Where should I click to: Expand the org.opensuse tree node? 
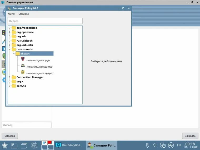[x=10, y=32]
